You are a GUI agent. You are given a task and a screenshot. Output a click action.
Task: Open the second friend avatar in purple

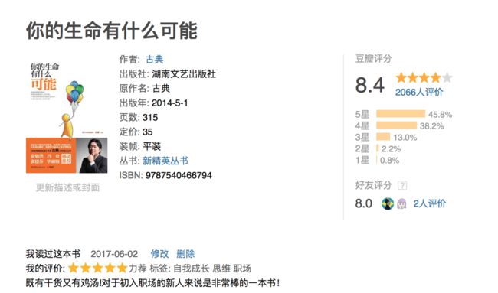401,203
